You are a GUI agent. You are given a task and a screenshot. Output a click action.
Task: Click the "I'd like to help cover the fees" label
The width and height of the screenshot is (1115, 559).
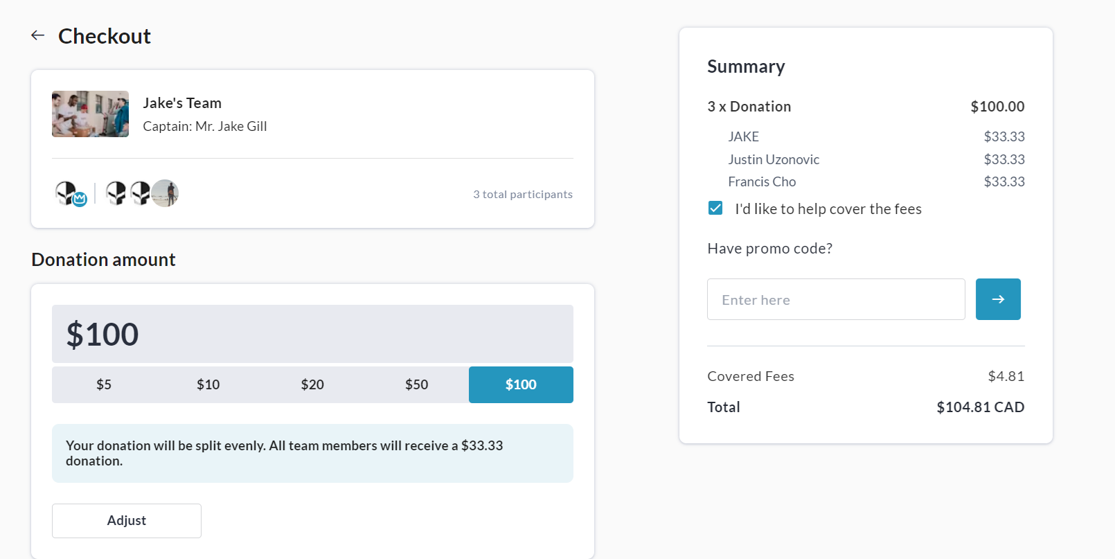828,209
